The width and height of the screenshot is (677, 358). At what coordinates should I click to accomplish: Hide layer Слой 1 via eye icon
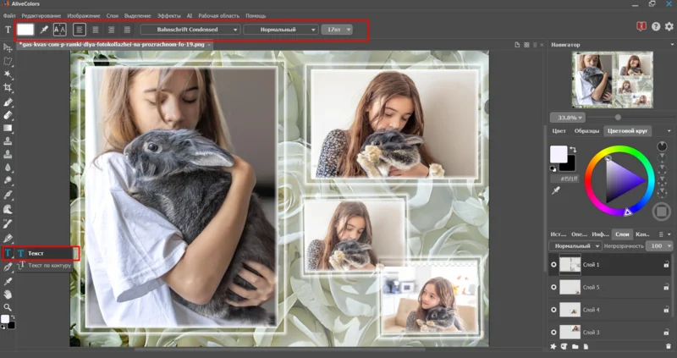(554, 264)
